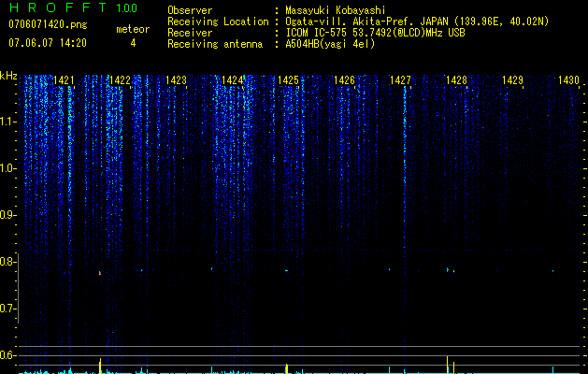Click the 1425 time marker

coord(288,80)
